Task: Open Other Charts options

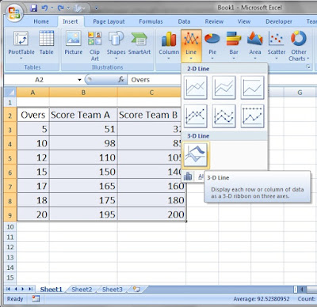Action: [x=299, y=46]
